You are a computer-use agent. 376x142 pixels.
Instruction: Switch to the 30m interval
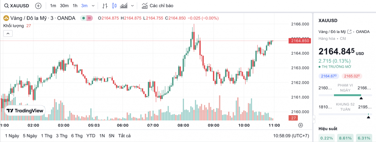click(x=64, y=6)
